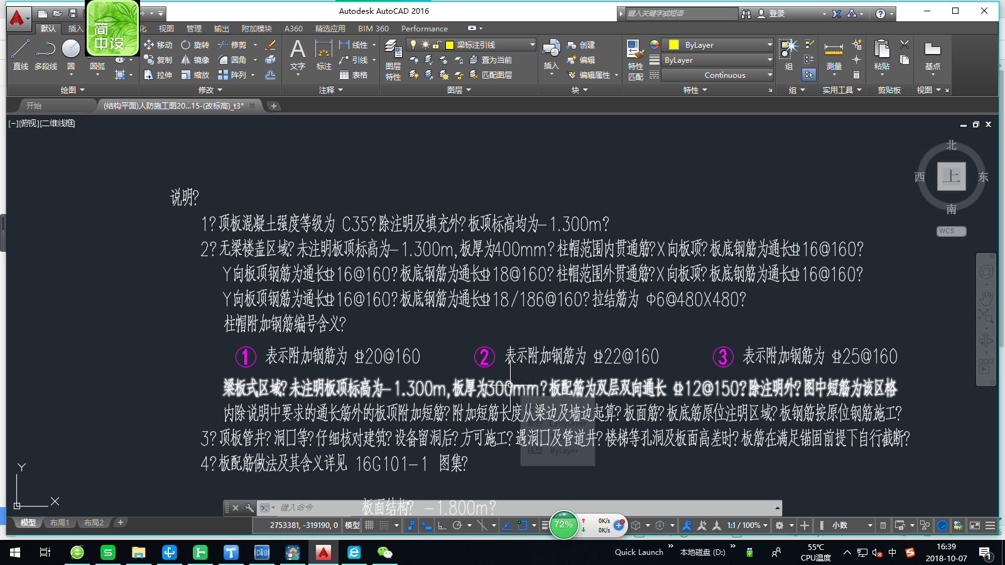This screenshot has height=565, width=1005.
Task: Pick the Stretch (拉伸) tool
Action: (x=158, y=75)
